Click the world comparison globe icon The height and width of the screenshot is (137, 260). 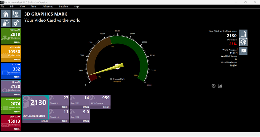point(243,42)
